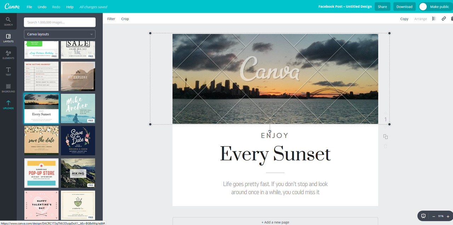Click Add a new page

275,222
